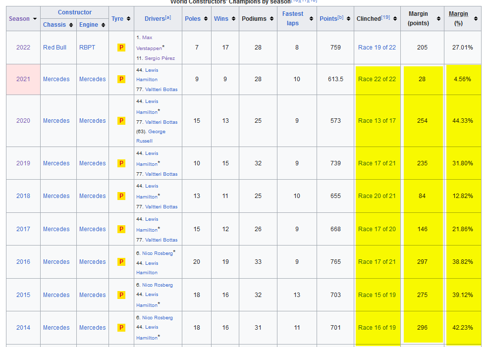
Task: Open the Pirelli tyre icon for season 2020
Action: point(121,121)
